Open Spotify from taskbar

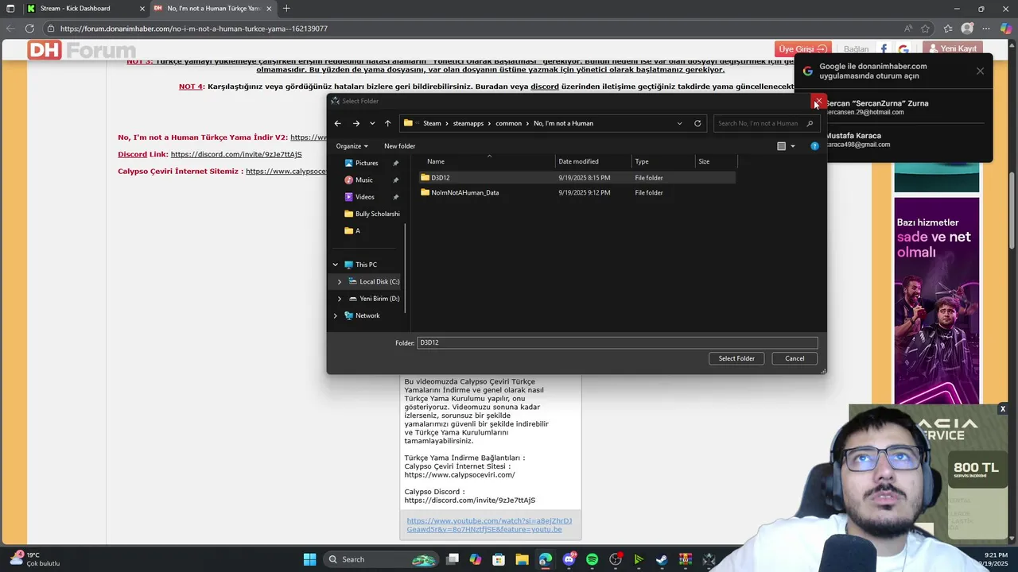point(592,559)
